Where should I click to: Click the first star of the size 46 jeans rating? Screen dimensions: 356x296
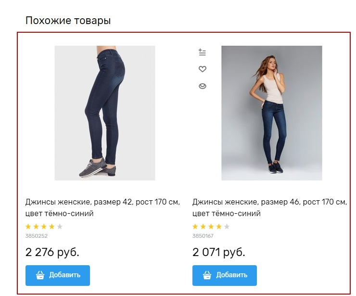click(x=195, y=227)
